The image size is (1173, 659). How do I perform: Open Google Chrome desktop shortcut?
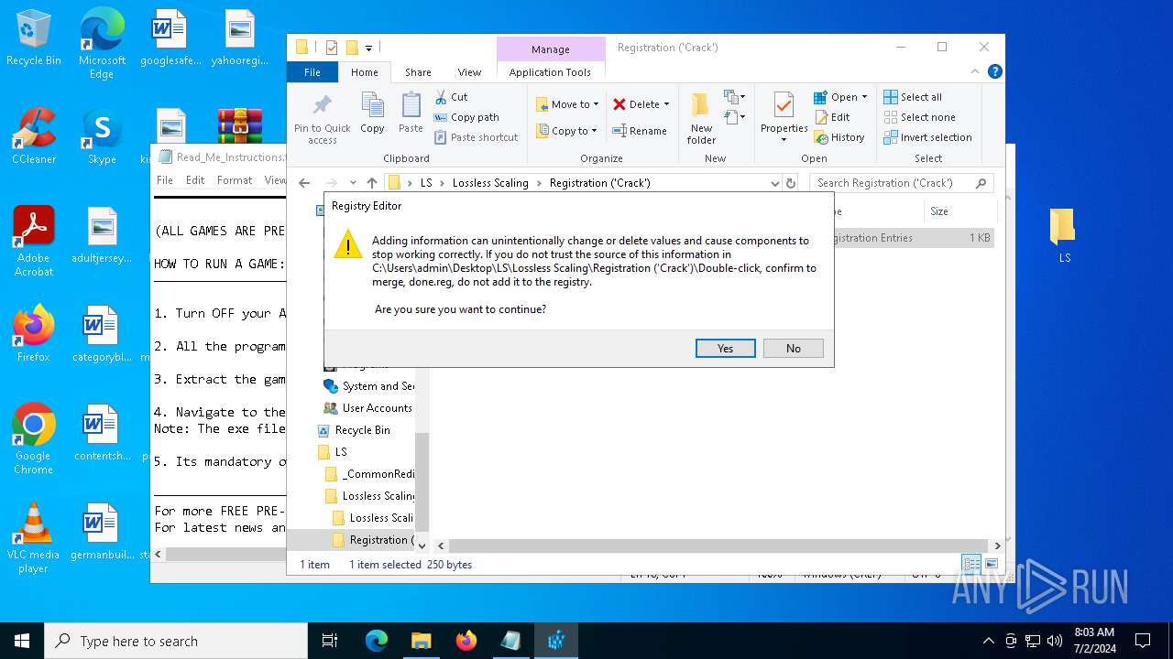[34, 439]
